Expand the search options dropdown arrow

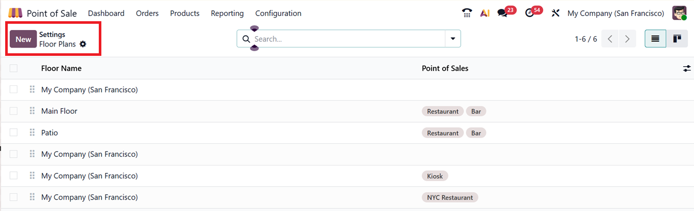coord(453,39)
